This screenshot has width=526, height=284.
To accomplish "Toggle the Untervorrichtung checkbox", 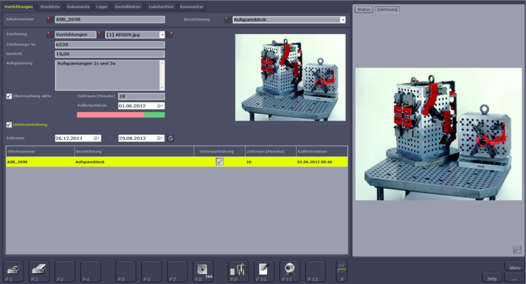I will (9, 124).
